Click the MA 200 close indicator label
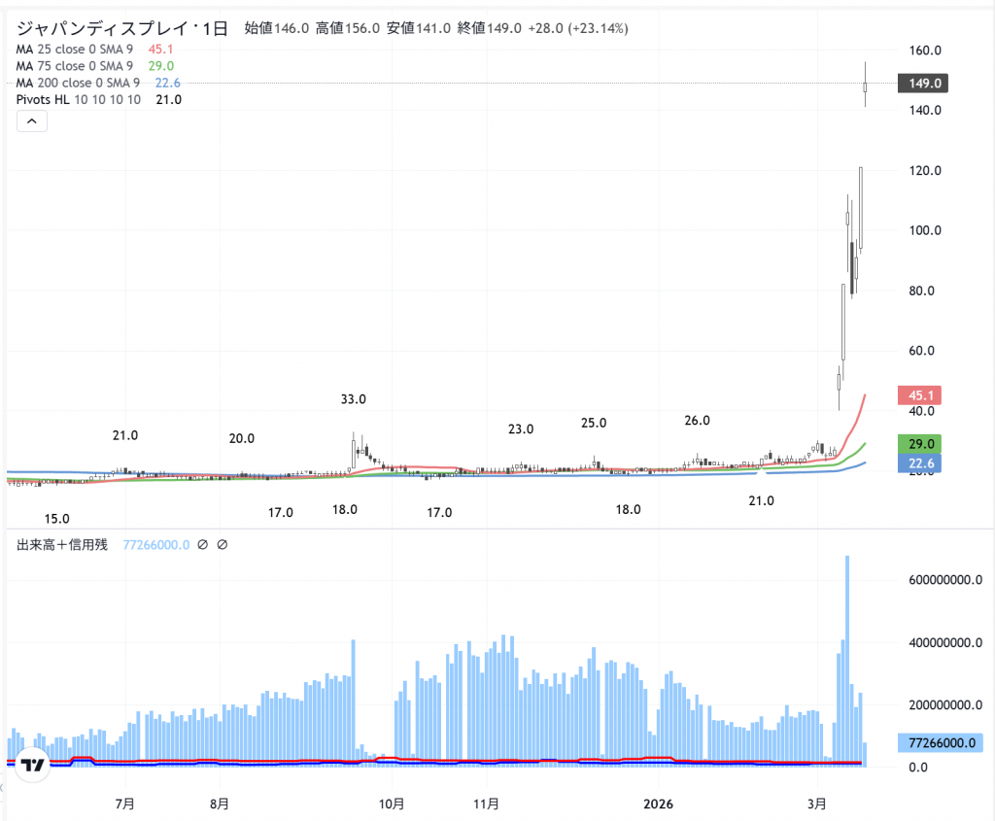995x821 pixels. [x=81, y=83]
